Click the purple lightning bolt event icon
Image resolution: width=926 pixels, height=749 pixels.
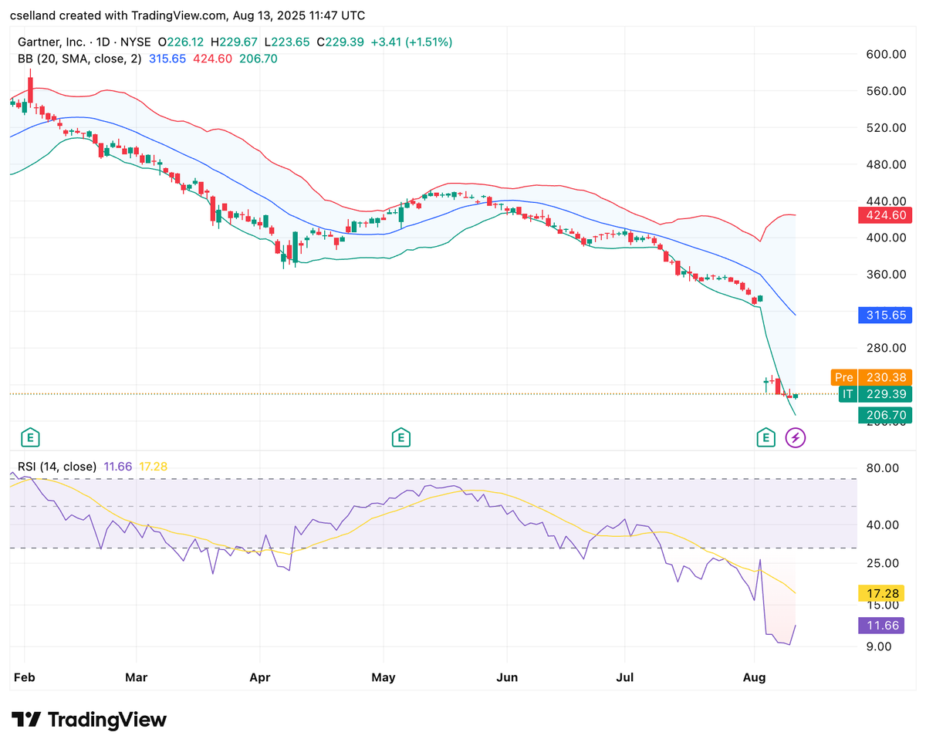[x=795, y=438]
